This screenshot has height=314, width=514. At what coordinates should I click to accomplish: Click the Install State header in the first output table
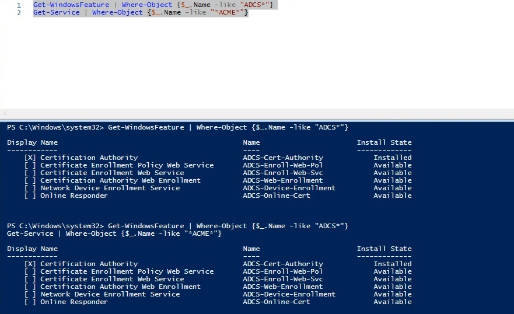tap(384, 142)
